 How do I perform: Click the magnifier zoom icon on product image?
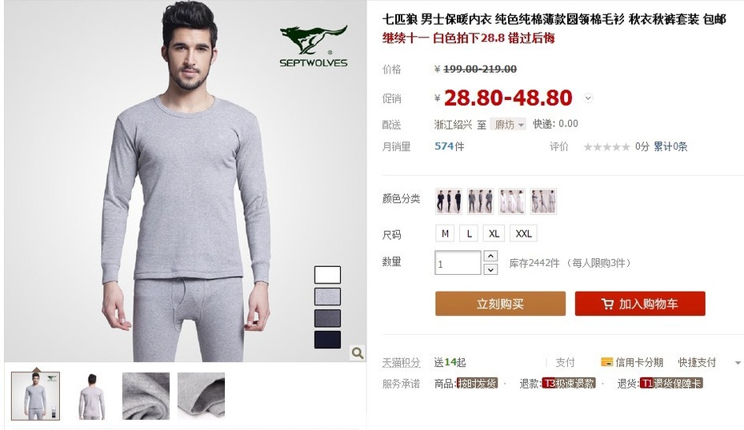point(358,352)
